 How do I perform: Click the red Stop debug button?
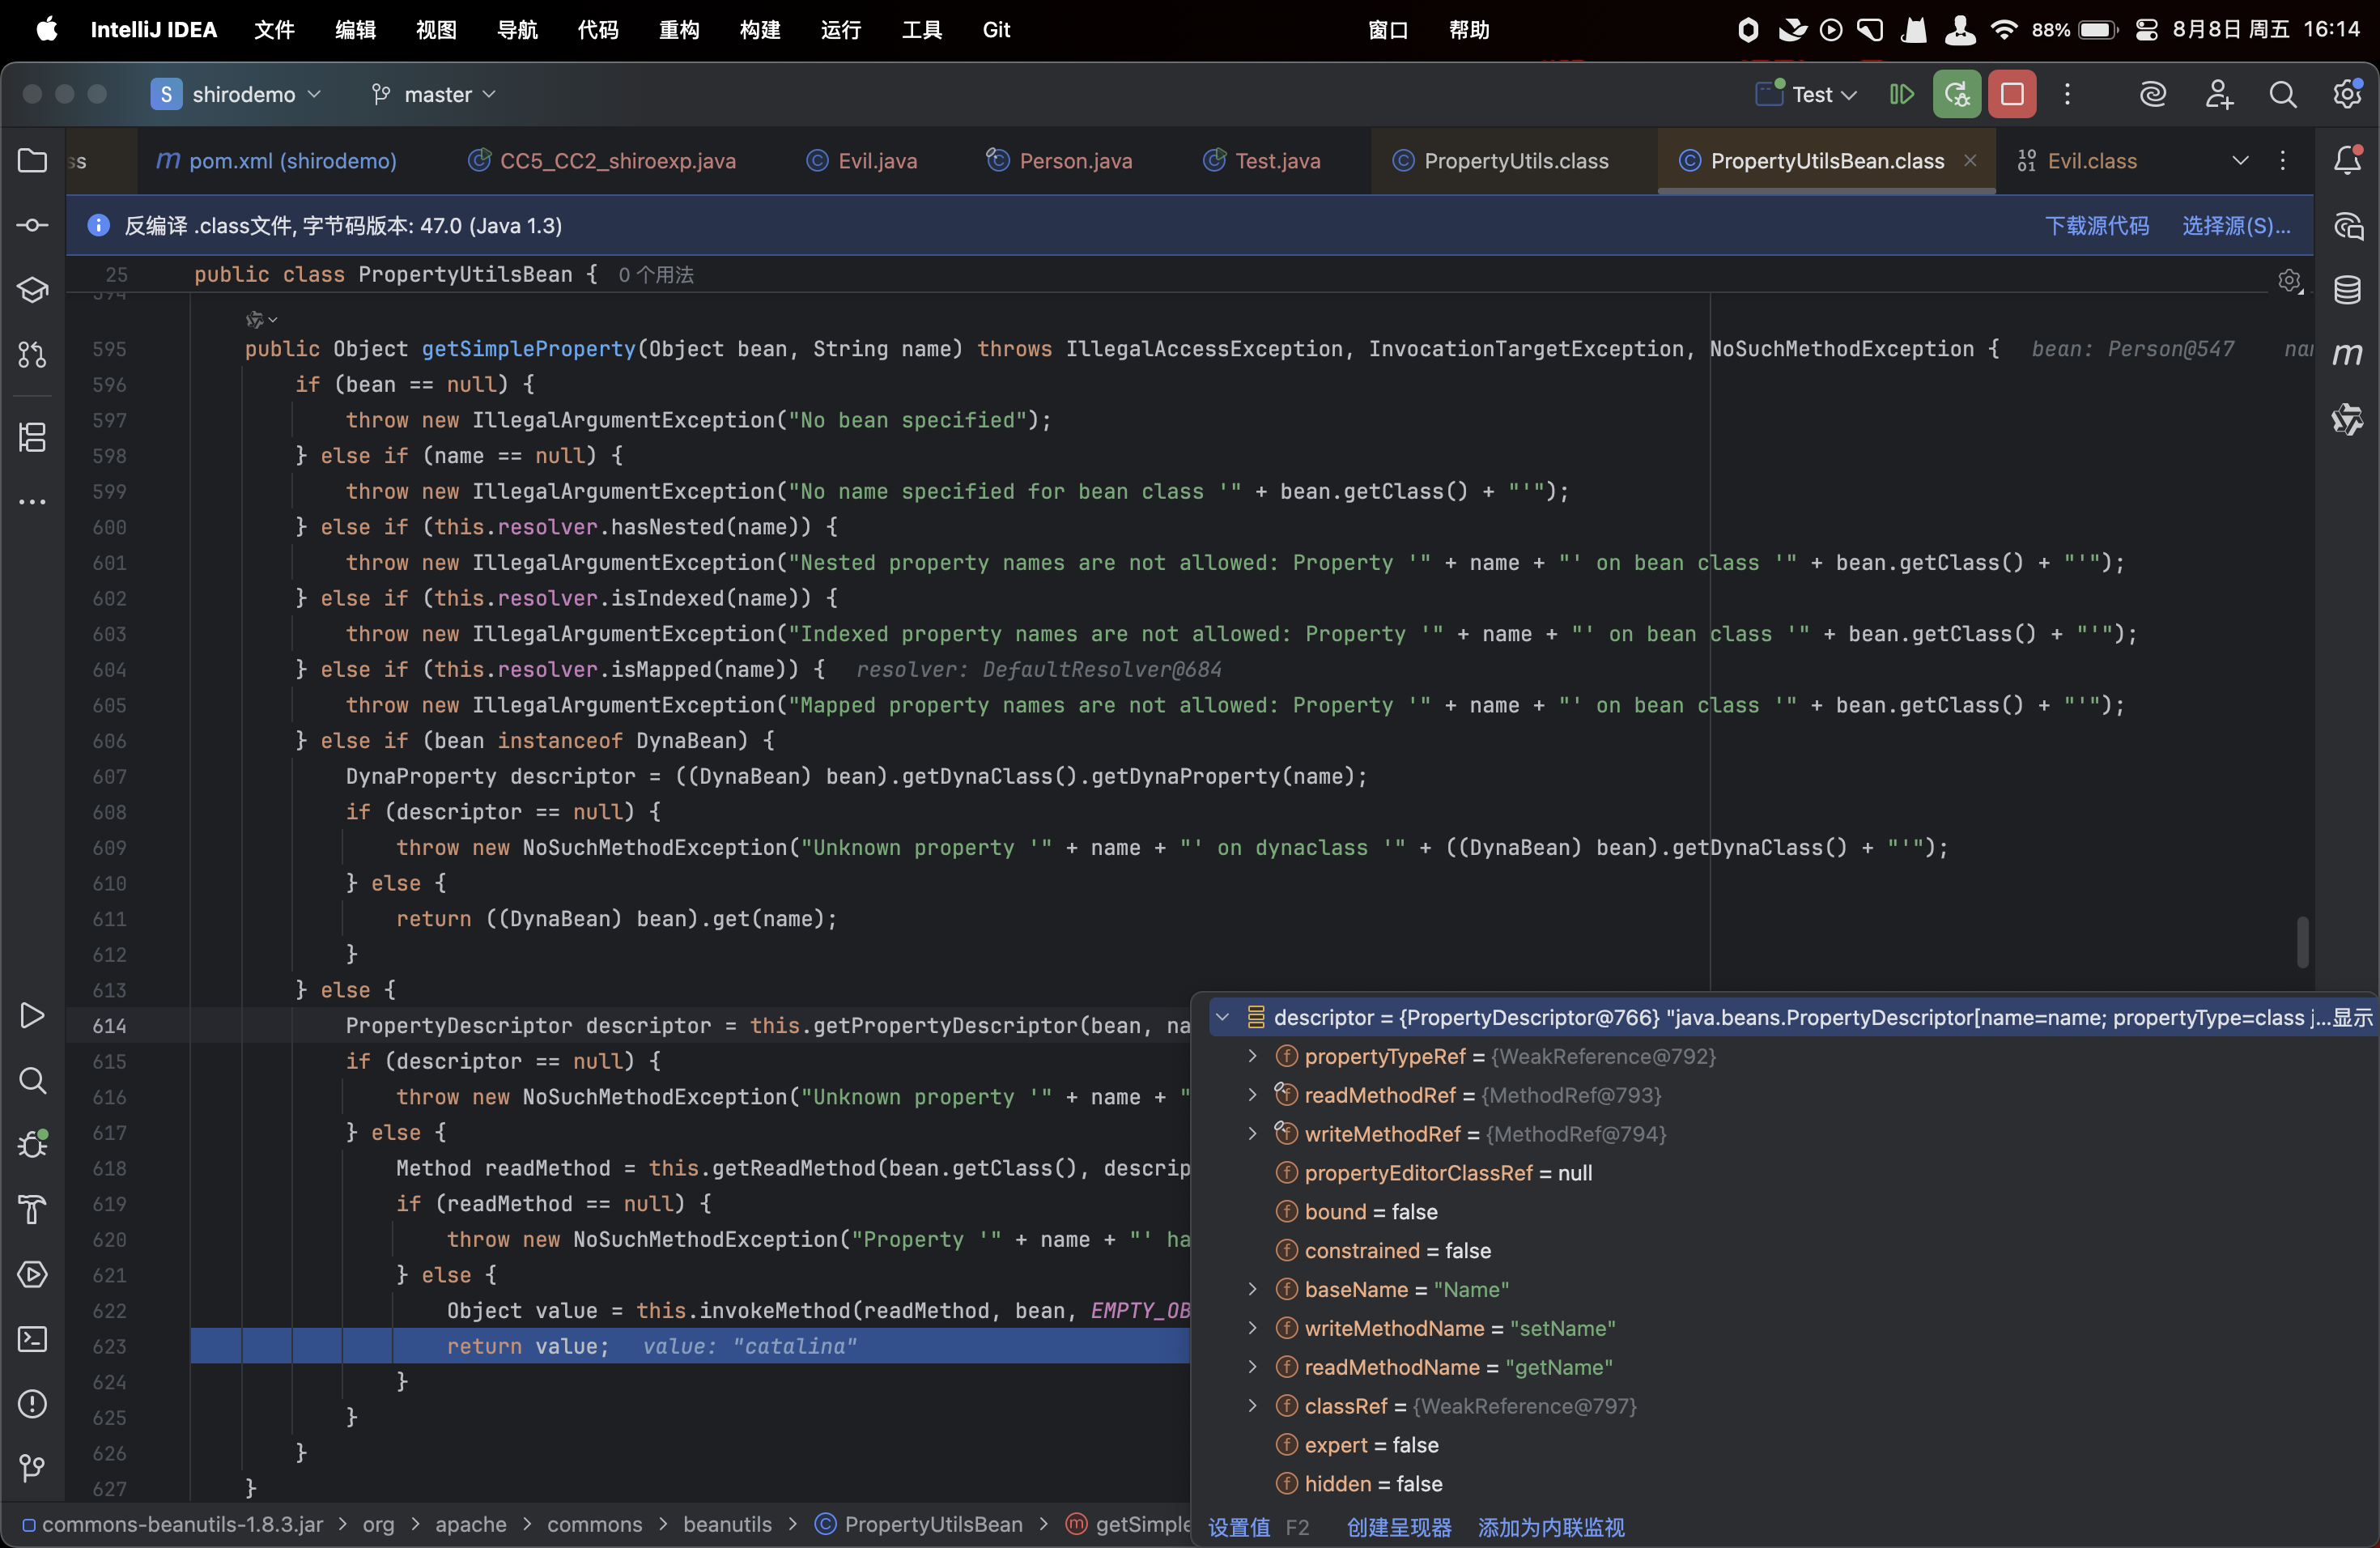[x=2011, y=94]
